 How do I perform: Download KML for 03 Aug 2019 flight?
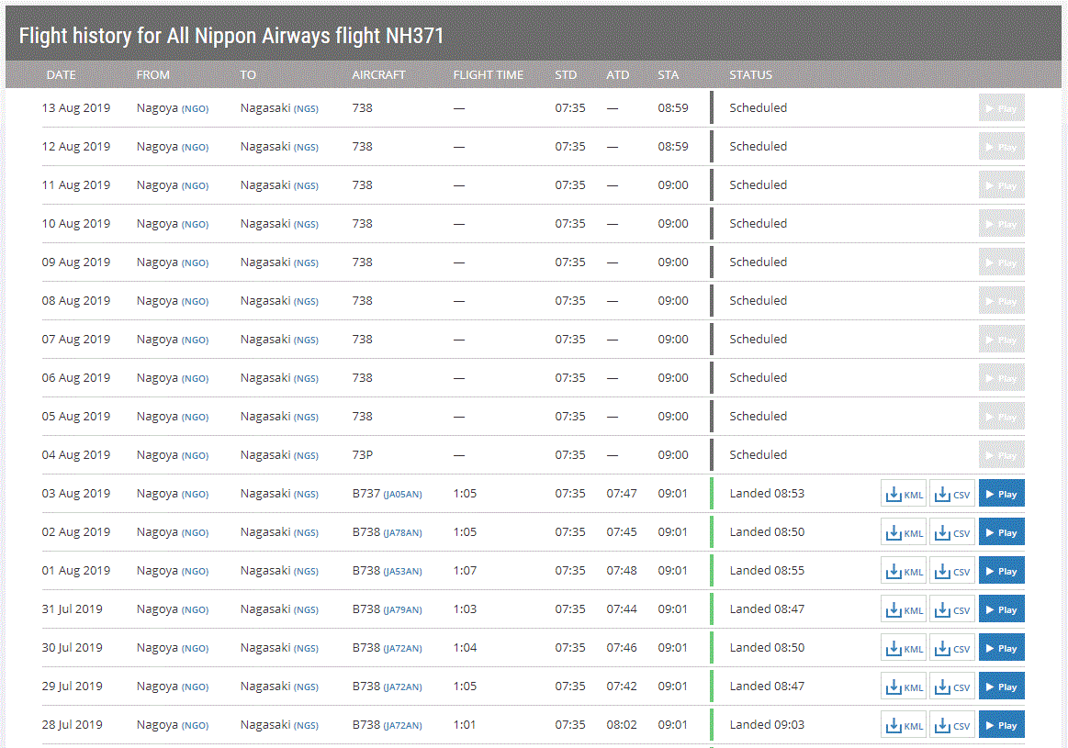[x=904, y=494]
